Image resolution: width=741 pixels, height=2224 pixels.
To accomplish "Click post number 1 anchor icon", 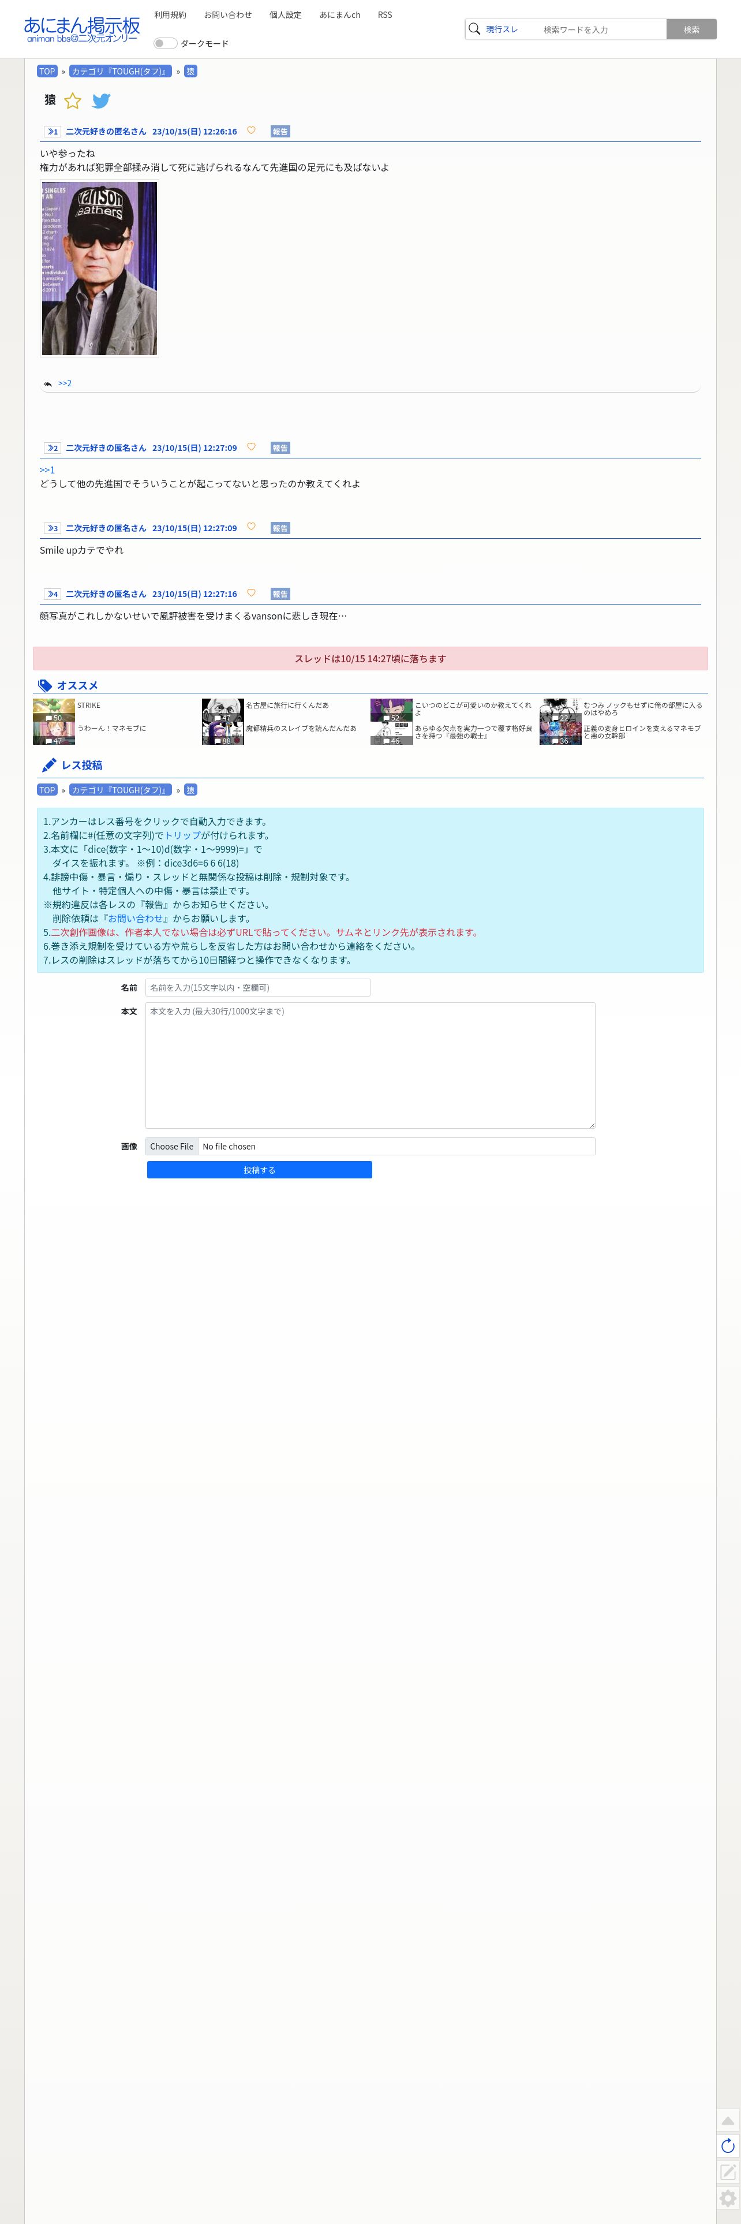I will [x=52, y=132].
